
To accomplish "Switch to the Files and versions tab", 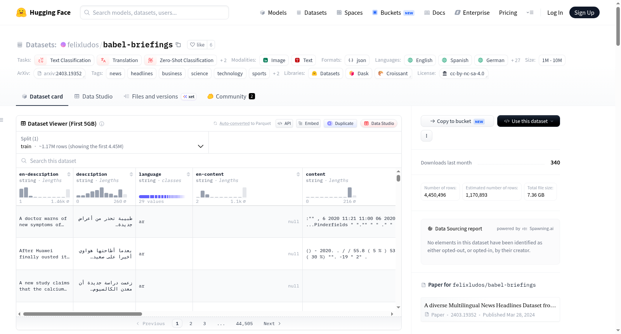I will pyautogui.click(x=160, y=96).
